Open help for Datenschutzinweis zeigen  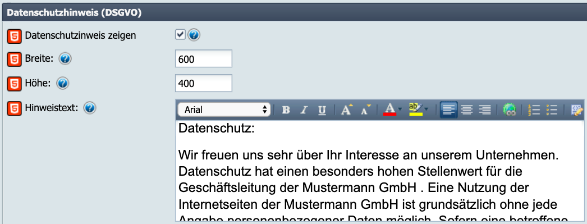pyautogui.click(x=194, y=35)
